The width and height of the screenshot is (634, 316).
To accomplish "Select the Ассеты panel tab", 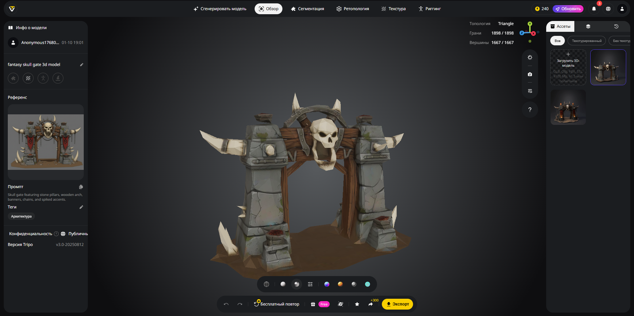I will (x=560, y=26).
